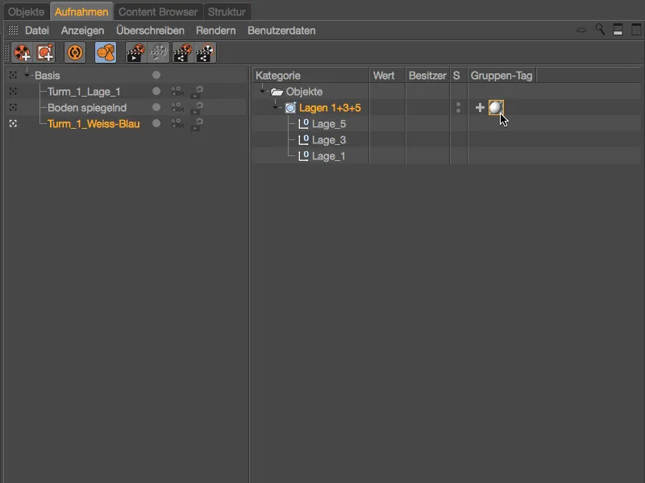The height and width of the screenshot is (483, 645).
Task: Open the Rendern menu
Action: tap(216, 31)
